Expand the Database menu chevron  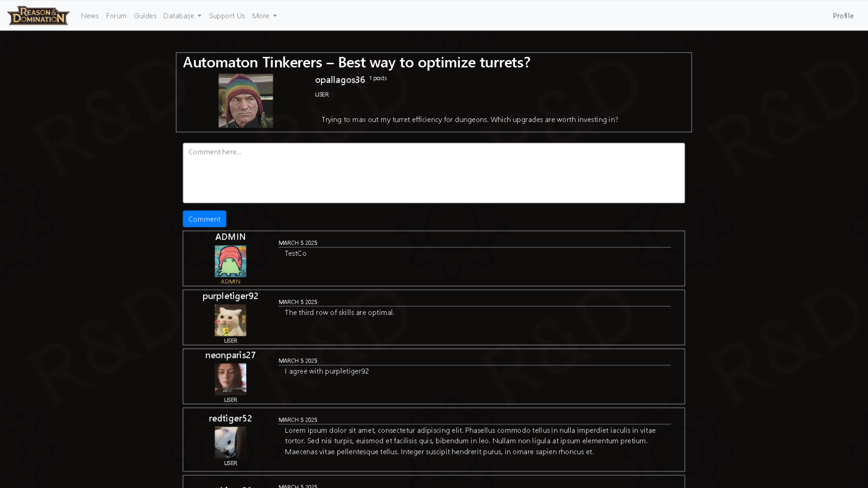[199, 16]
